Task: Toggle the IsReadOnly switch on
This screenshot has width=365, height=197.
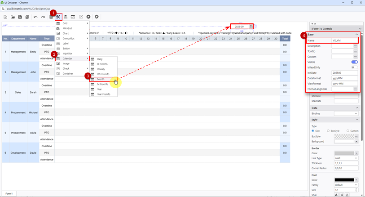Action: click(355, 67)
